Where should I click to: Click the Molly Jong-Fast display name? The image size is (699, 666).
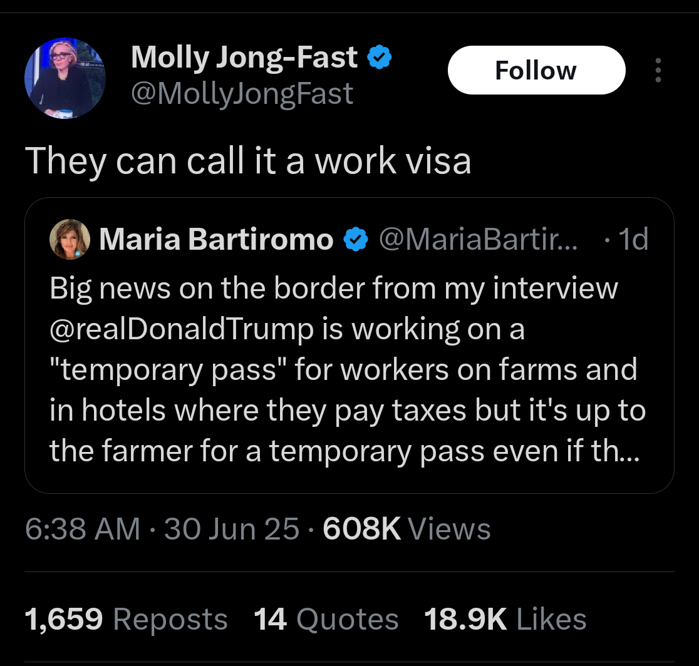point(244,57)
